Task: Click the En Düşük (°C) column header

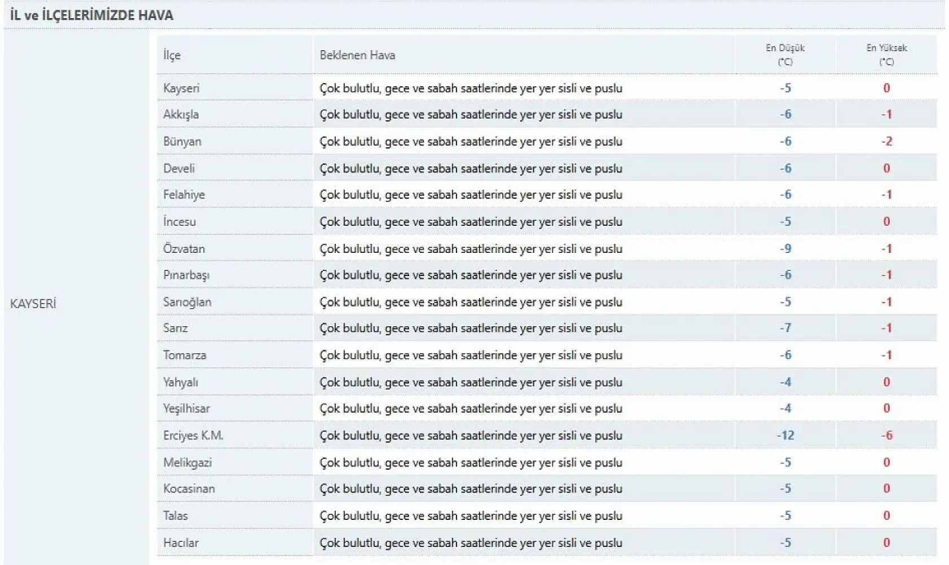Action: (x=785, y=55)
